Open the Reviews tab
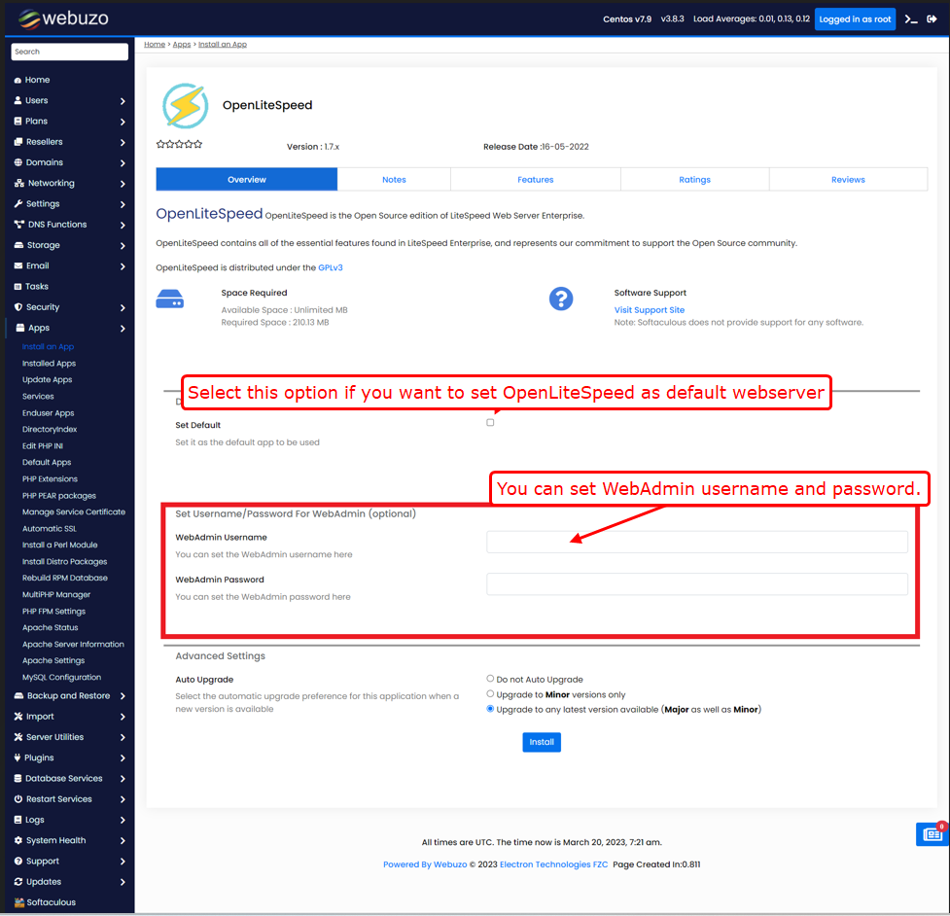The width and height of the screenshot is (950, 916). [x=847, y=180]
